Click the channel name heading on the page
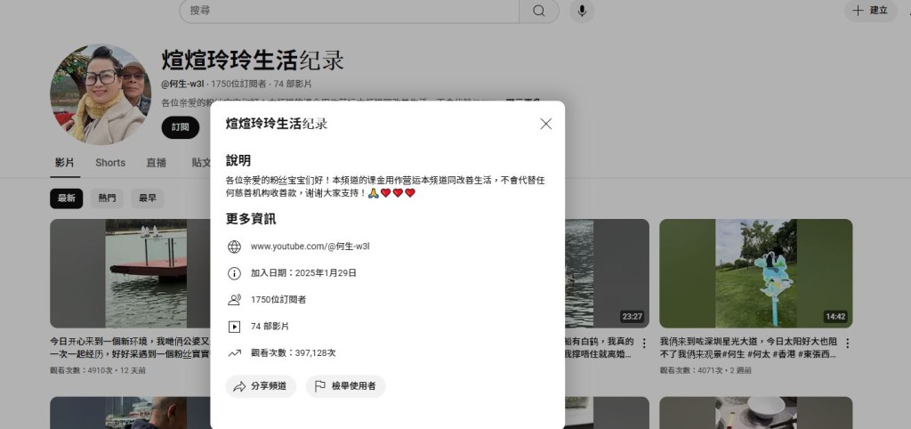The width and height of the screenshot is (911, 429). pyautogui.click(x=253, y=61)
